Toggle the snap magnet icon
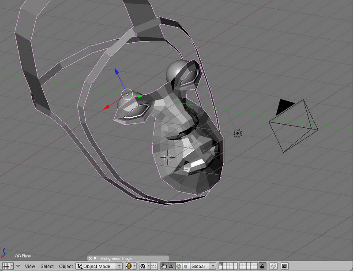The image size is (353, 271). 273,266
